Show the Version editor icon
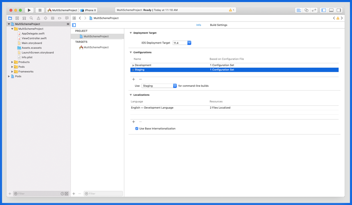The width and height of the screenshot is (352, 205). (314, 10)
